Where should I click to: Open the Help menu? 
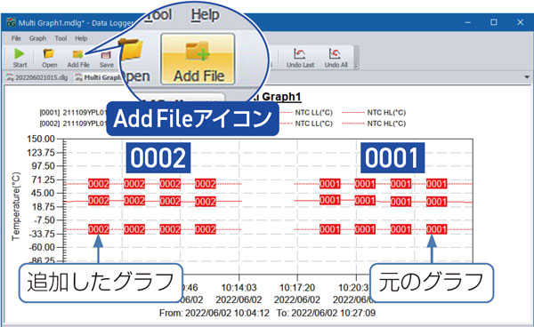click(x=81, y=38)
